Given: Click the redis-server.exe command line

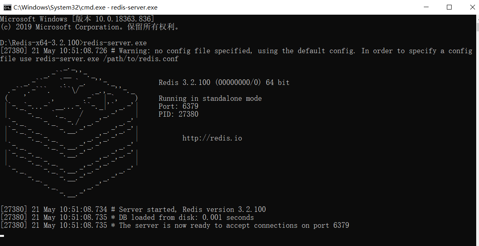Looking at the screenshot, I should [73, 43].
